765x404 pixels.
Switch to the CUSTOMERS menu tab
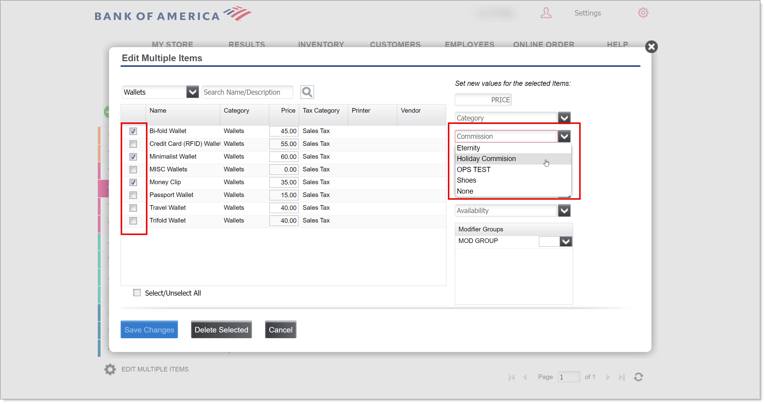click(x=395, y=45)
